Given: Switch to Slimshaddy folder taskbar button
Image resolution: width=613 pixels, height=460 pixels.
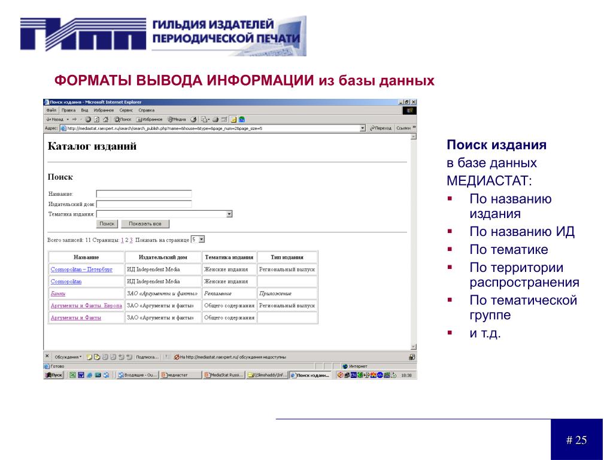Looking at the screenshot, I should pos(267,375).
